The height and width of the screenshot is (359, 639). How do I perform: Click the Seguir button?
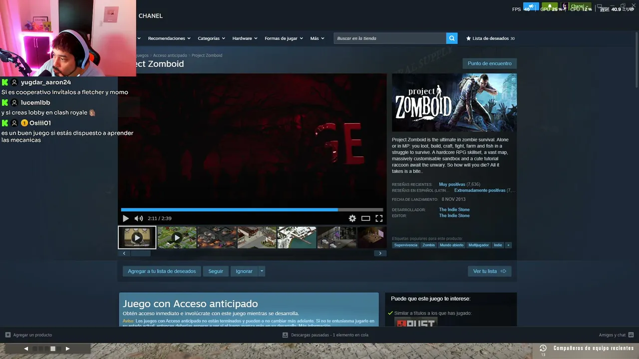point(216,271)
